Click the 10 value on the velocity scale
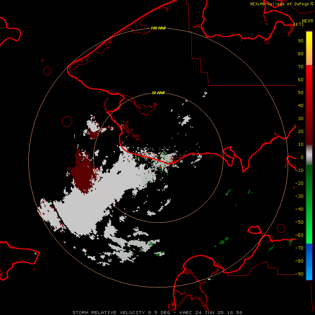This screenshot has width=315, height=315. coord(301,145)
